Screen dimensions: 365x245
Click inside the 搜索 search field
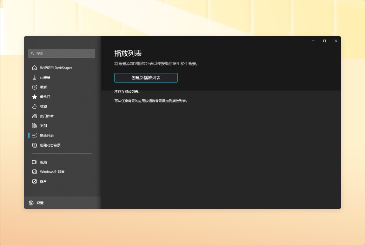[61, 53]
